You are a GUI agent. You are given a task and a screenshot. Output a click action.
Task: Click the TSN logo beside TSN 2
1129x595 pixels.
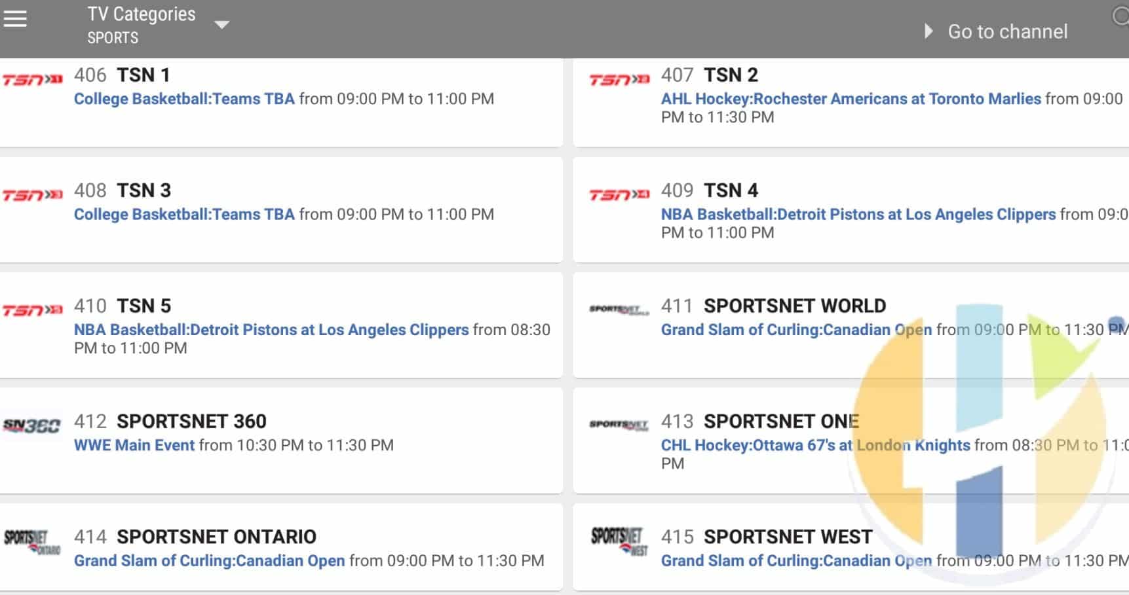pyautogui.click(x=619, y=80)
